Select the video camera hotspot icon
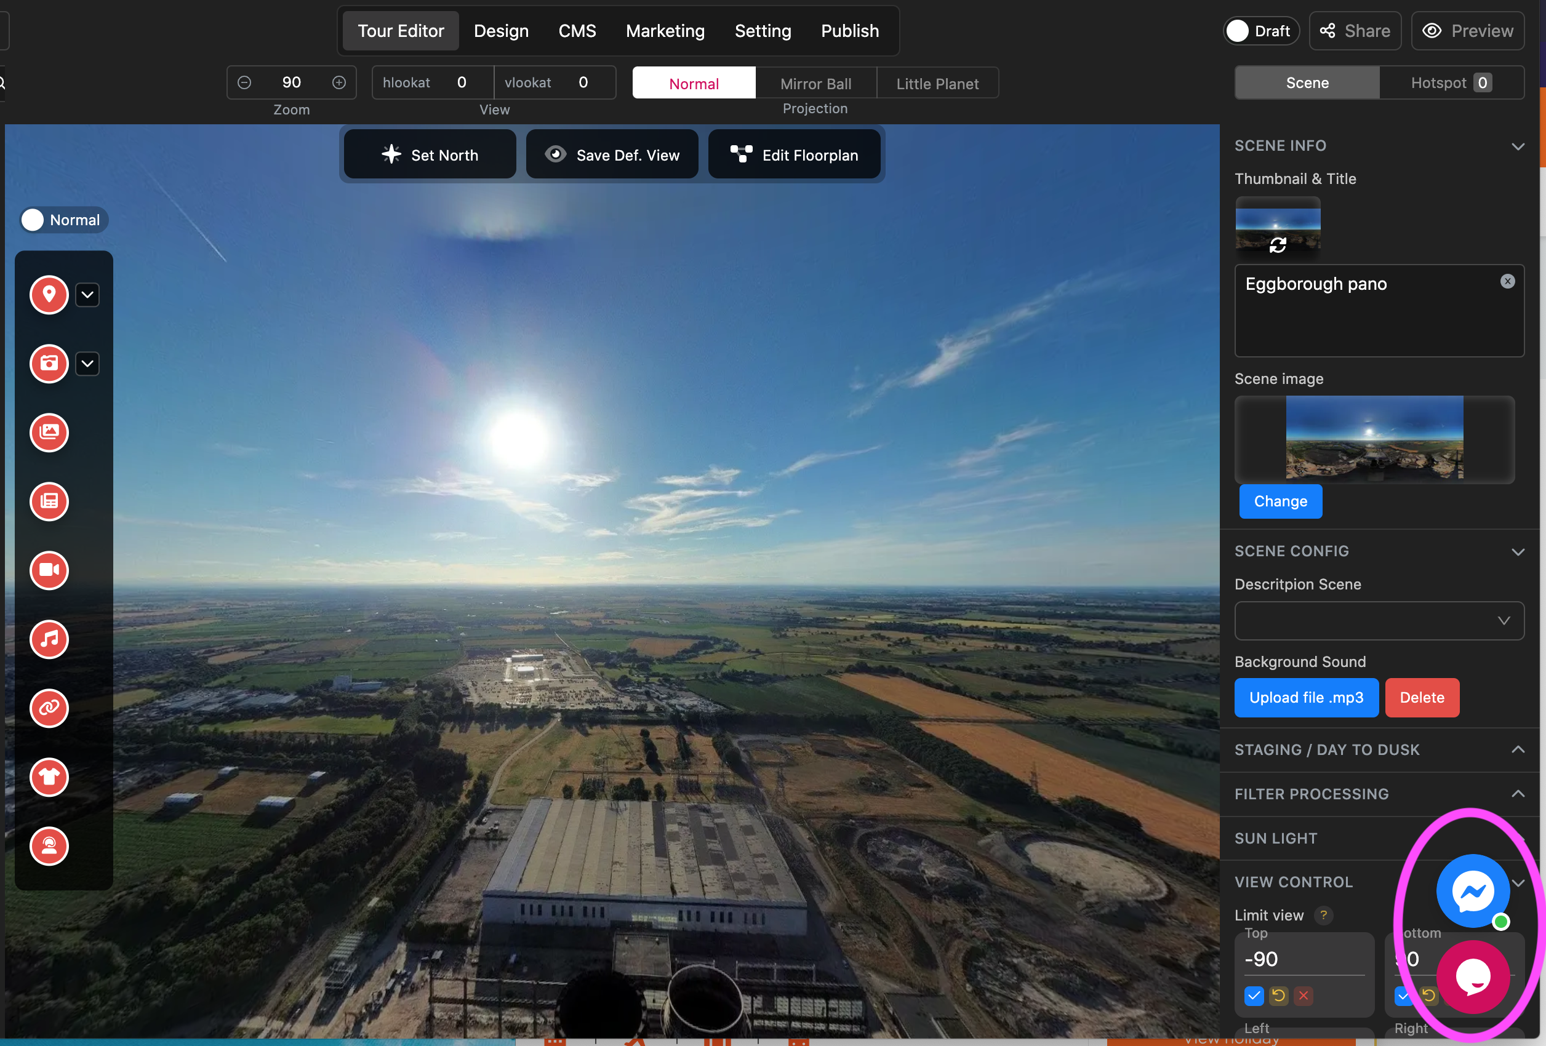Image resolution: width=1546 pixels, height=1046 pixels. coord(49,570)
